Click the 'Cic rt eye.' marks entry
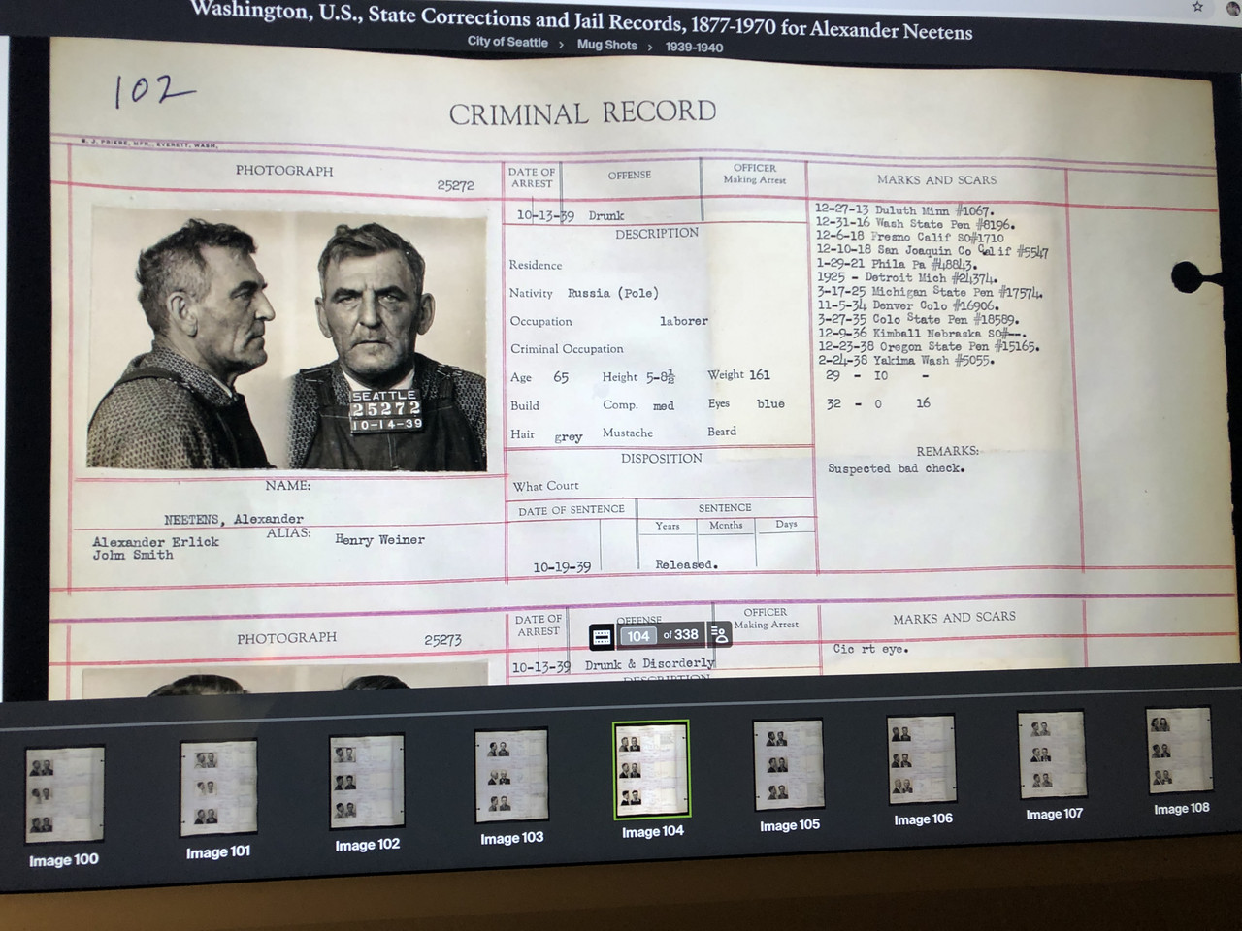1242x931 pixels. pos(870,649)
